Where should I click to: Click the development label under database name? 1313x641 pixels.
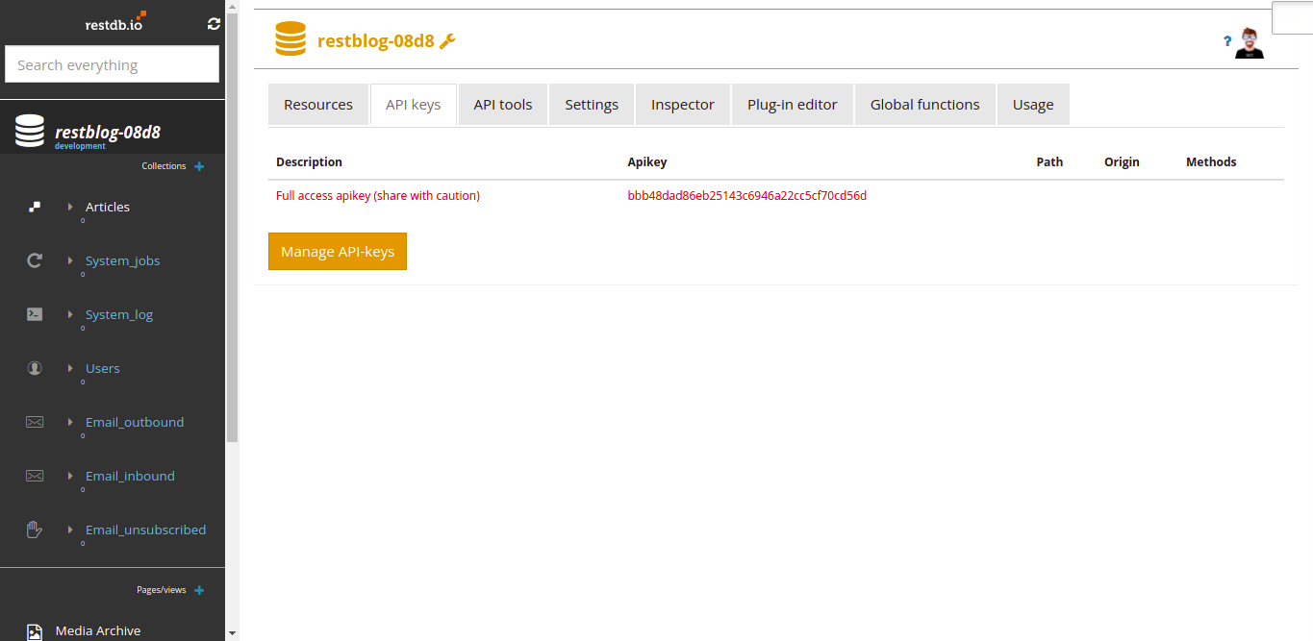(80, 146)
